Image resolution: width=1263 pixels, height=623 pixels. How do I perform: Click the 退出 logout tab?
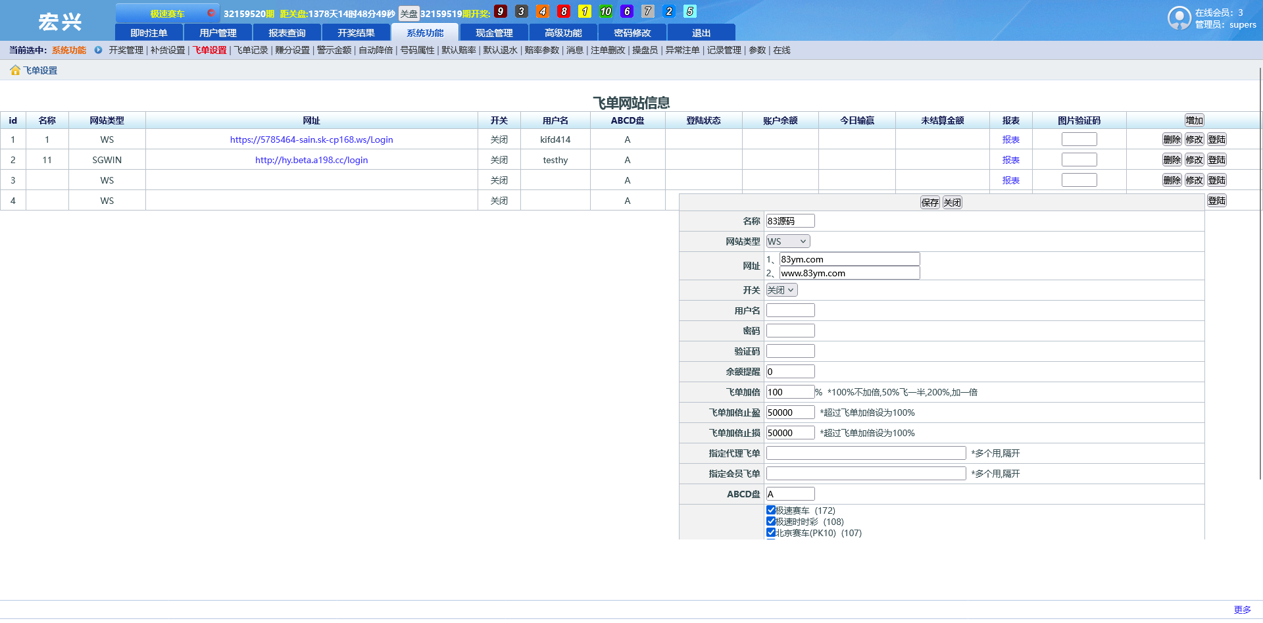[x=701, y=33]
